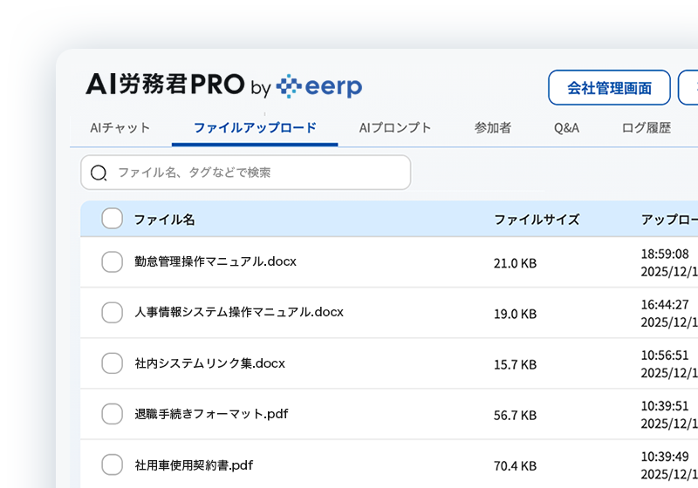Switch to the AIチャット tab

tap(120, 128)
